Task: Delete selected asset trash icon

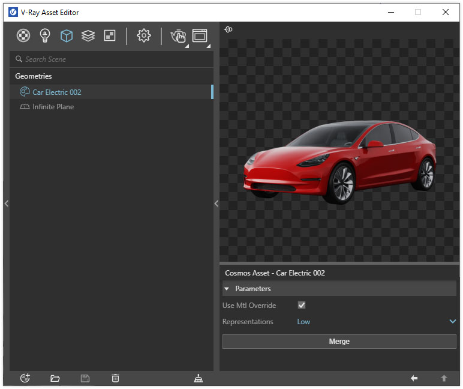Action: [116, 378]
